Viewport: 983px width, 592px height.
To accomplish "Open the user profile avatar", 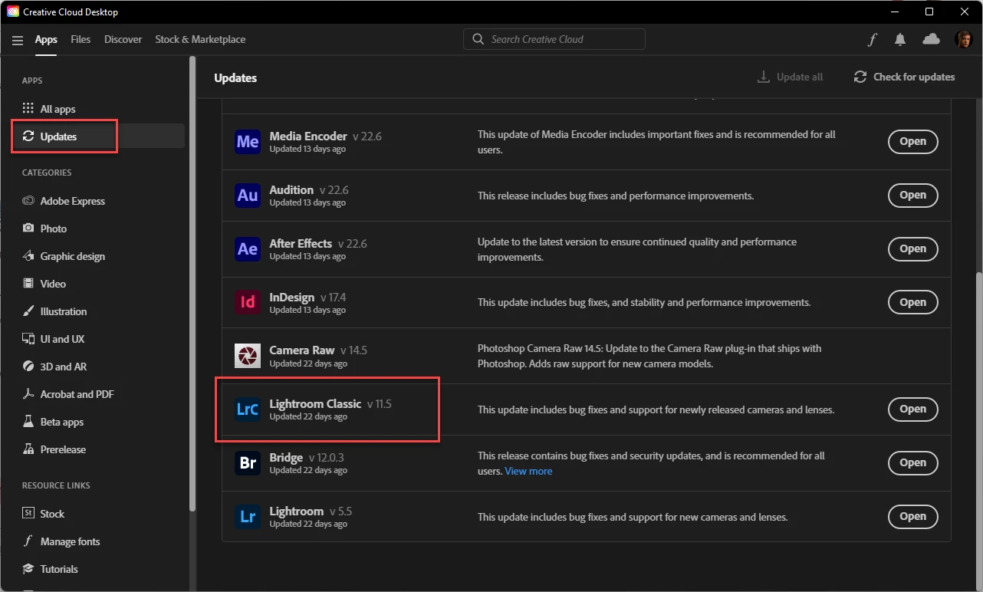I will [964, 39].
